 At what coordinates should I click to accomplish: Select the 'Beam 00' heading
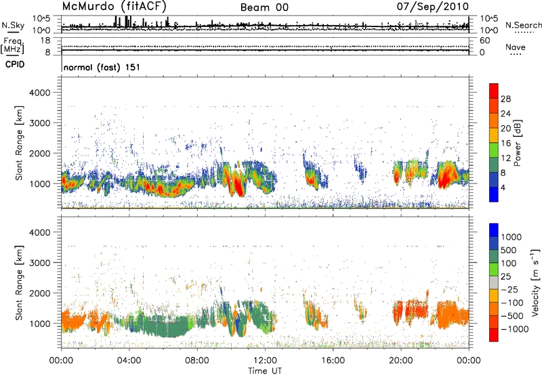pyautogui.click(x=264, y=7)
